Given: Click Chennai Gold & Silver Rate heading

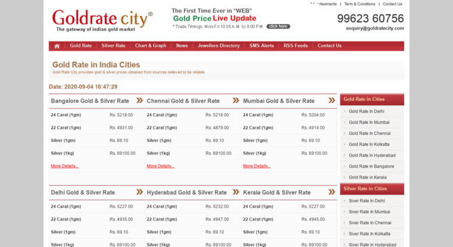Looking at the screenshot, I should 183,101.
